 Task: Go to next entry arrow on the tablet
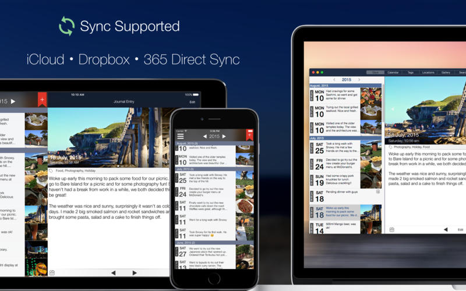[135, 272]
